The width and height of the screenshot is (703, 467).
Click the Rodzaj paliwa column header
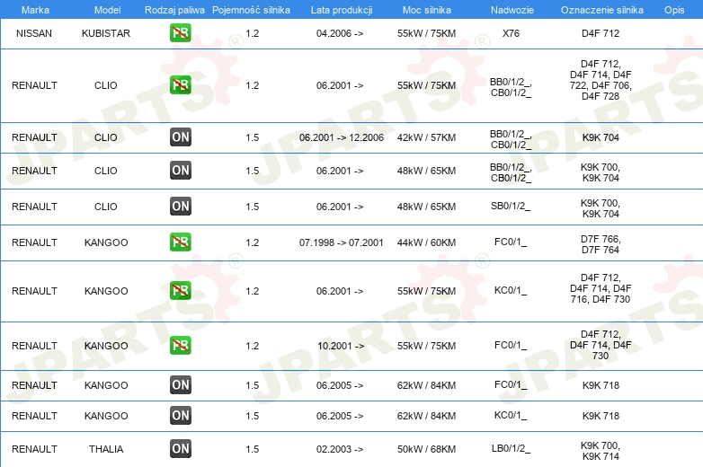pyautogui.click(x=174, y=10)
